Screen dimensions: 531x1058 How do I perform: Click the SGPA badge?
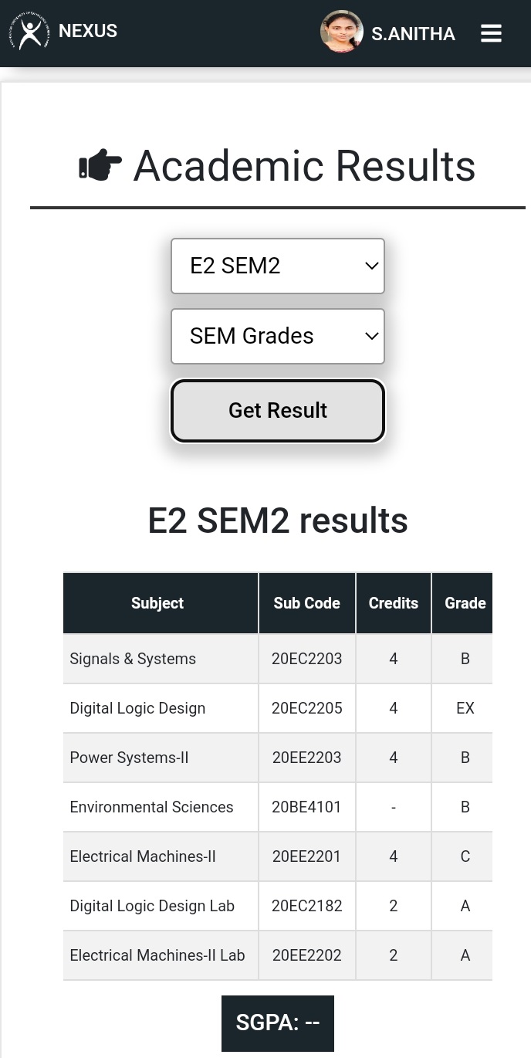point(278,1023)
